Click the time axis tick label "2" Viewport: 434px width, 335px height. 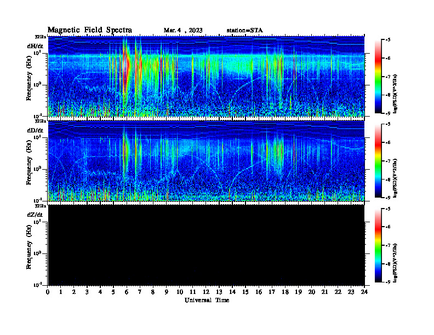point(74,292)
